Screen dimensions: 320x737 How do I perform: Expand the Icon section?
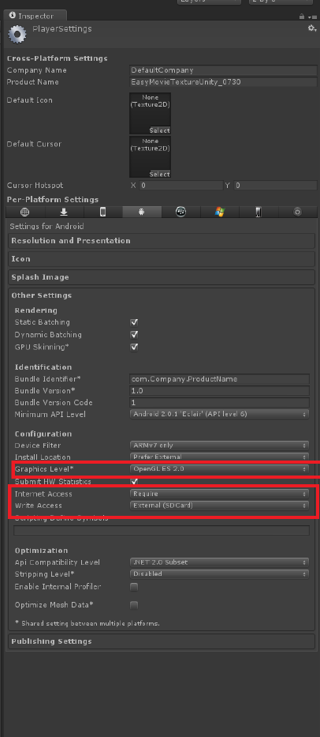click(x=162, y=259)
